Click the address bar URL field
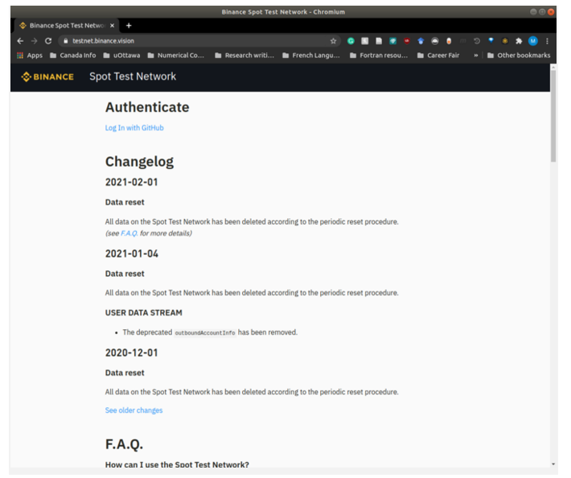The image size is (571, 478). (x=193, y=40)
